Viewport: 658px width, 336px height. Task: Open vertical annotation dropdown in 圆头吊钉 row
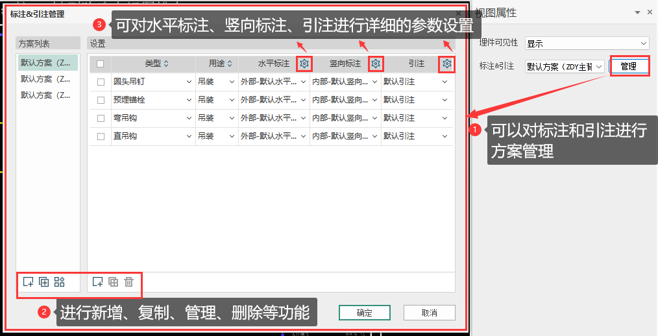pyautogui.click(x=374, y=82)
